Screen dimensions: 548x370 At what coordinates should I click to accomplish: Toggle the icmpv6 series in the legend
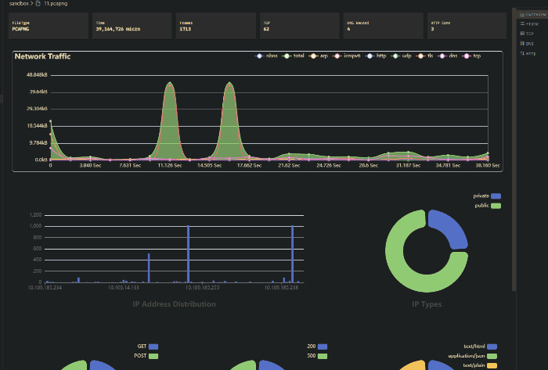pos(346,56)
